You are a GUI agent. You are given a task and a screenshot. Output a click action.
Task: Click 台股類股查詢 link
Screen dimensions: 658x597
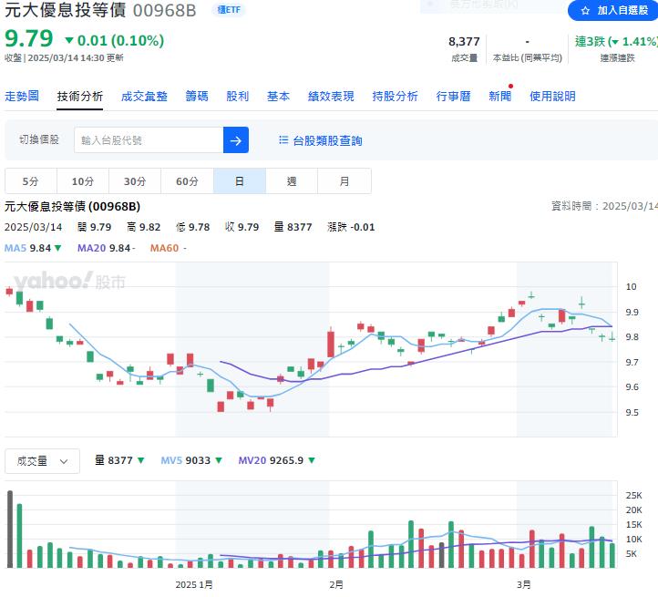coord(327,140)
